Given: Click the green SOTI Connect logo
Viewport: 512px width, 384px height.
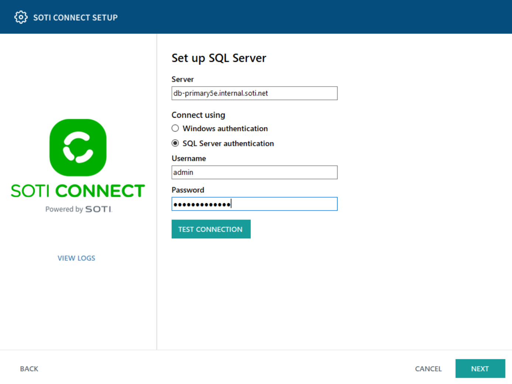Looking at the screenshot, I should pyautogui.click(x=78, y=148).
